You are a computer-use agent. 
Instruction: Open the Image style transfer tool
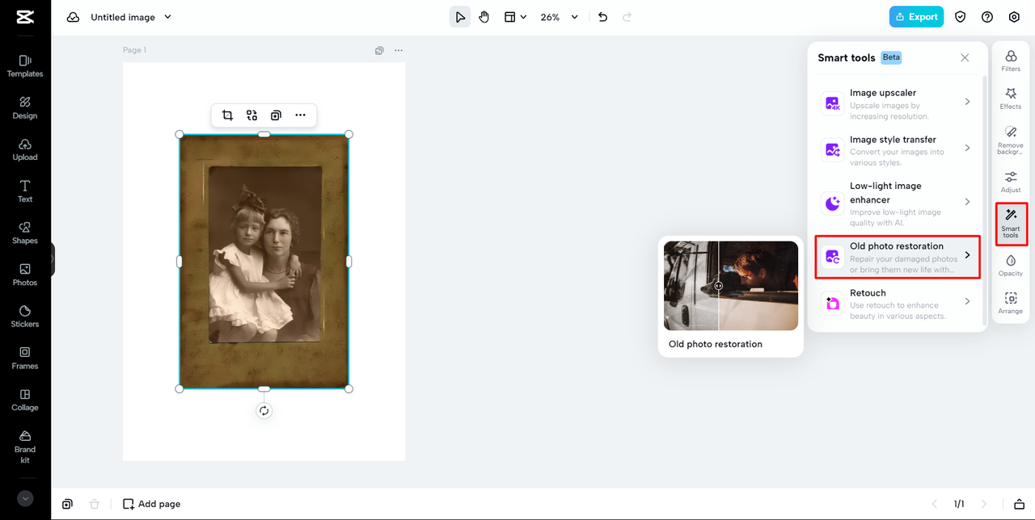(x=898, y=150)
